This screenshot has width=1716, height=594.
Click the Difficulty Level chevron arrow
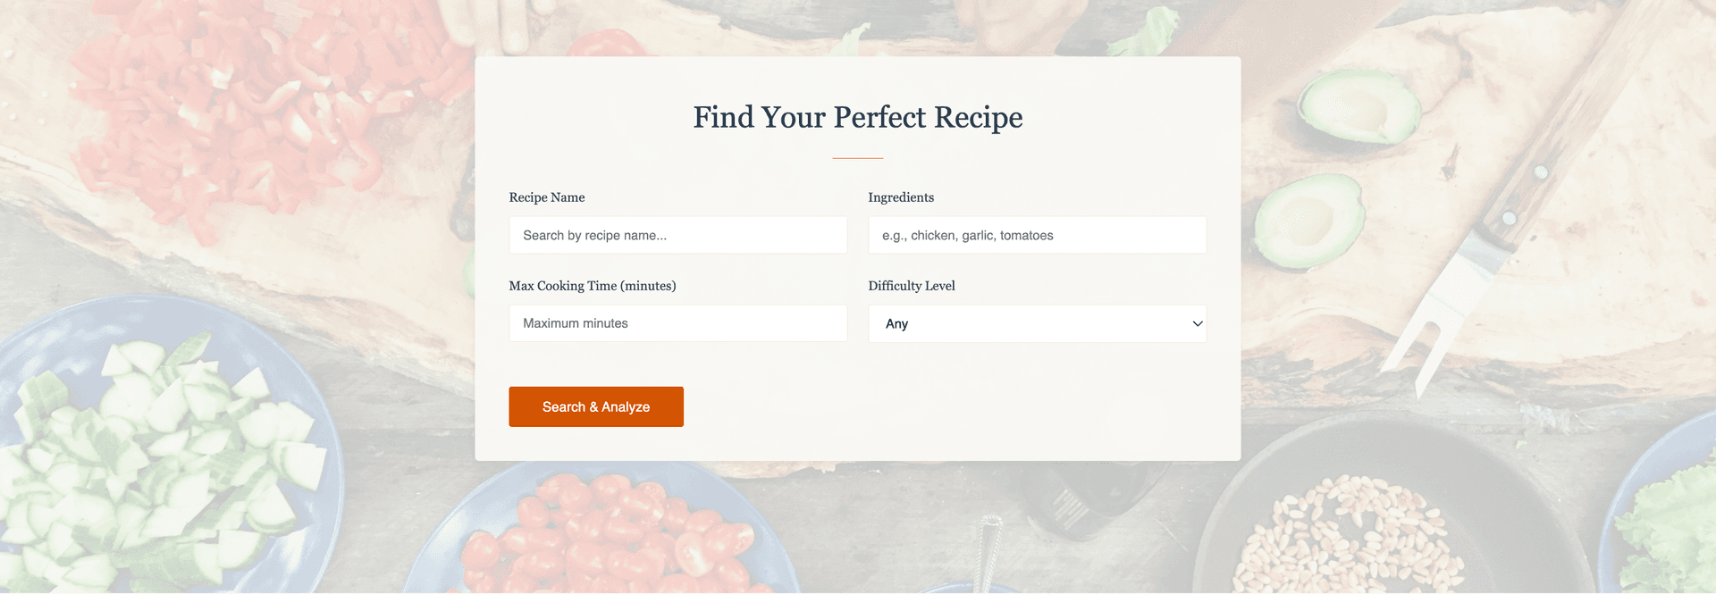click(x=1197, y=323)
